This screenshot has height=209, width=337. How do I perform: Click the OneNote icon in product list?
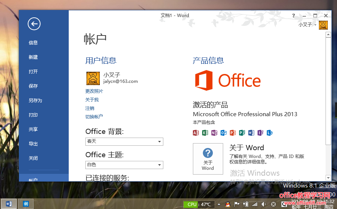214,132
